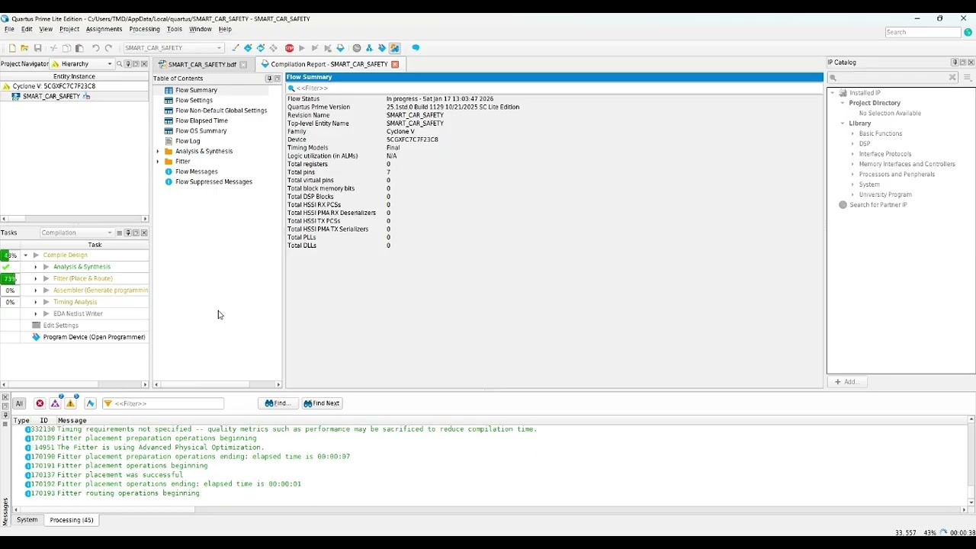Image resolution: width=976 pixels, height=549 pixels.
Task: Click the top-right Search box
Action: [x=923, y=32]
